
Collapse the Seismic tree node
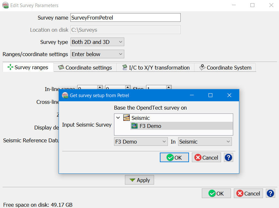[x=118, y=118]
